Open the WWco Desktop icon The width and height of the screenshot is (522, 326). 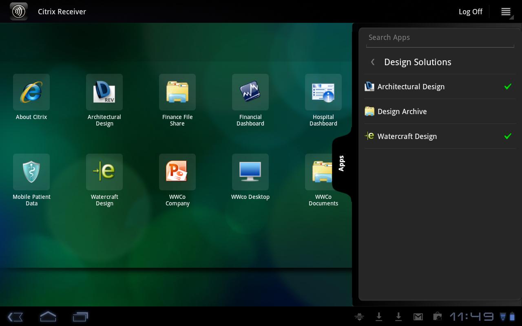click(x=250, y=172)
